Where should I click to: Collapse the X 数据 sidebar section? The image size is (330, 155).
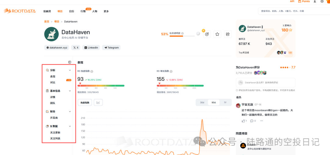click(x=70, y=126)
